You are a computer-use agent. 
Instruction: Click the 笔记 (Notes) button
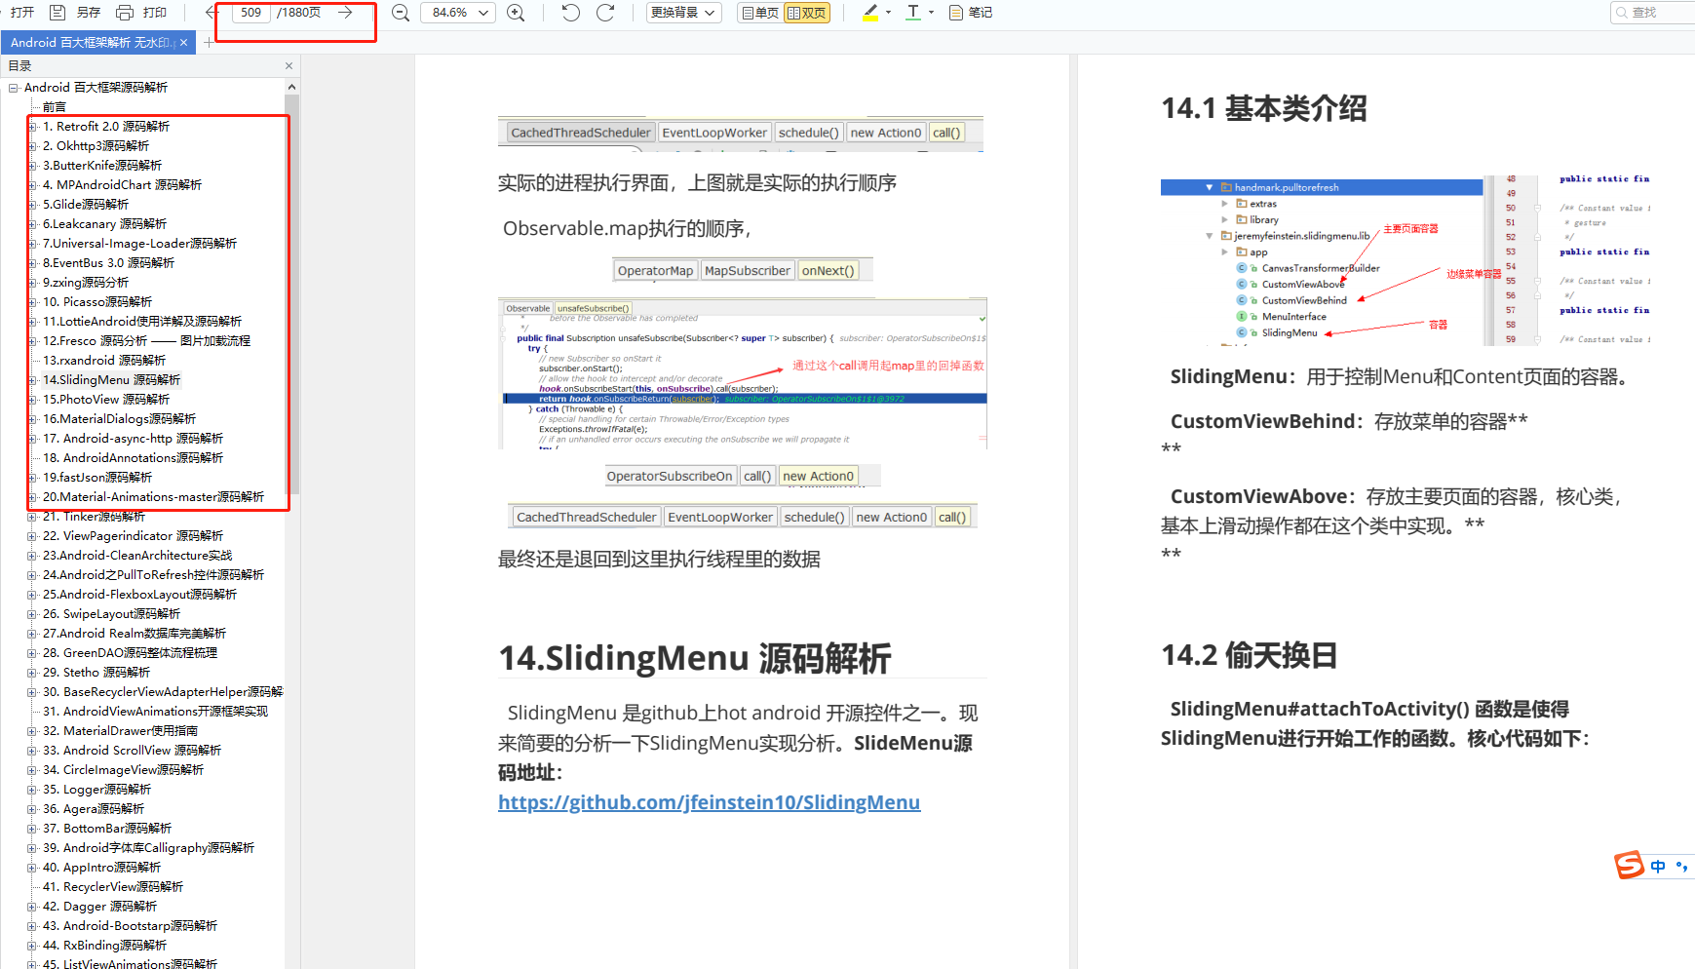click(x=971, y=13)
